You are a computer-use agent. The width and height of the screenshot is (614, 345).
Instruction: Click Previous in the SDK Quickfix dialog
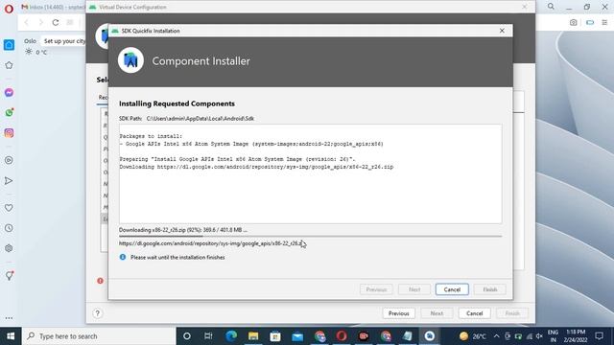pyautogui.click(x=376, y=289)
